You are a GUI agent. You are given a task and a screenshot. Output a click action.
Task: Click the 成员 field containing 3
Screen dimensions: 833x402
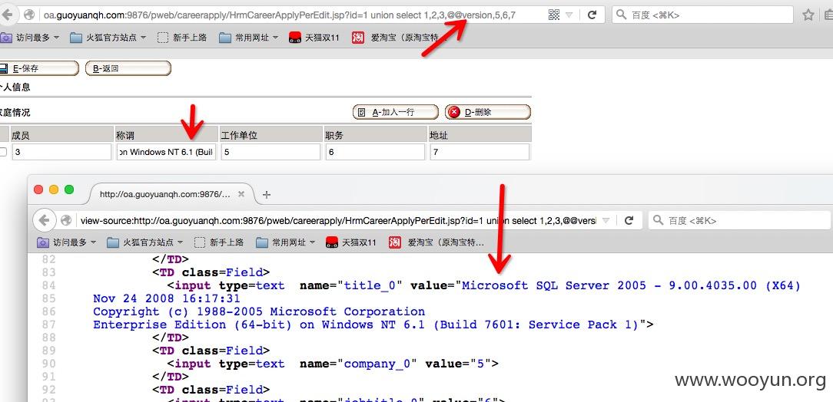click(x=61, y=152)
